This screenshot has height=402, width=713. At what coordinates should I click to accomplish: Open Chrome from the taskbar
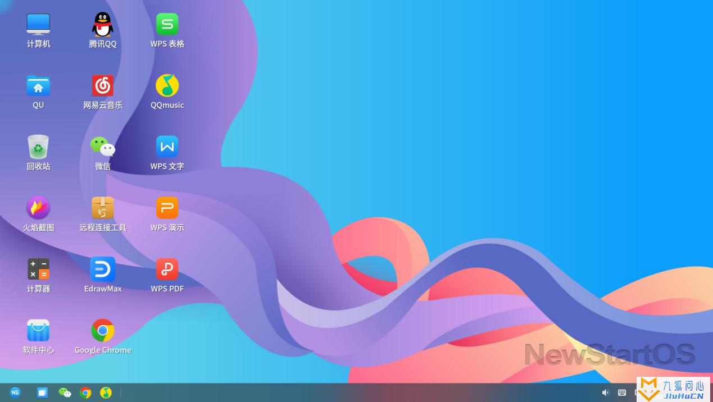(85, 392)
